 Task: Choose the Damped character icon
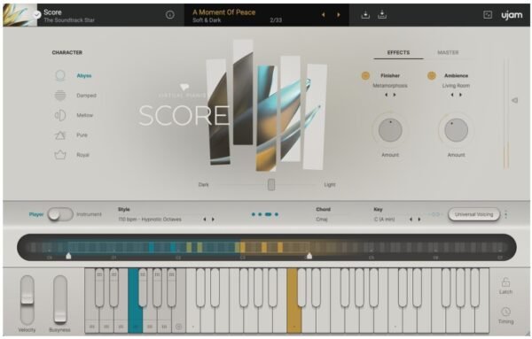(x=60, y=96)
